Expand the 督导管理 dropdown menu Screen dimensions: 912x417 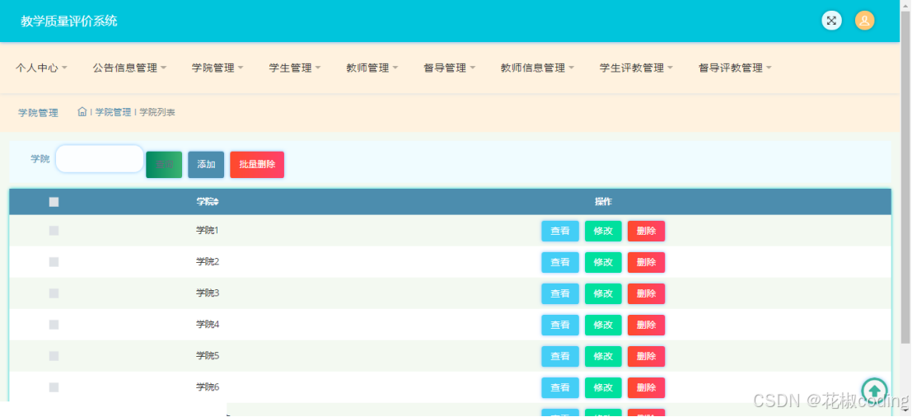450,68
